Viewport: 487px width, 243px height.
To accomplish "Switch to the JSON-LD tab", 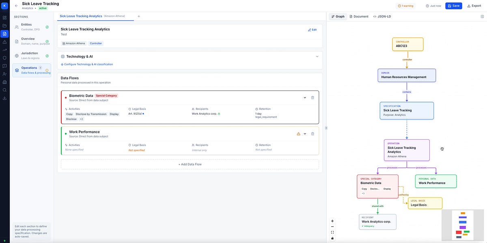I will tap(382, 17).
